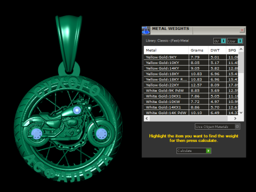
Task: Select the Yellow Gold:14KY row
Action: pos(191,68)
